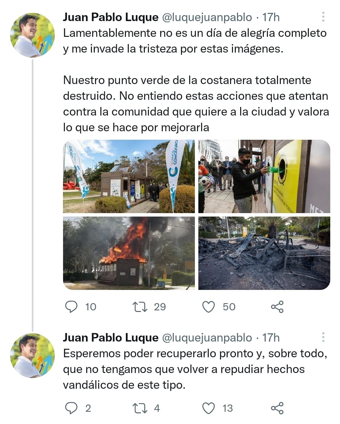Open Juan Pablo Luque's avatar on second tweet
Viewport: 340px width, 424px height.
(32, 355)
